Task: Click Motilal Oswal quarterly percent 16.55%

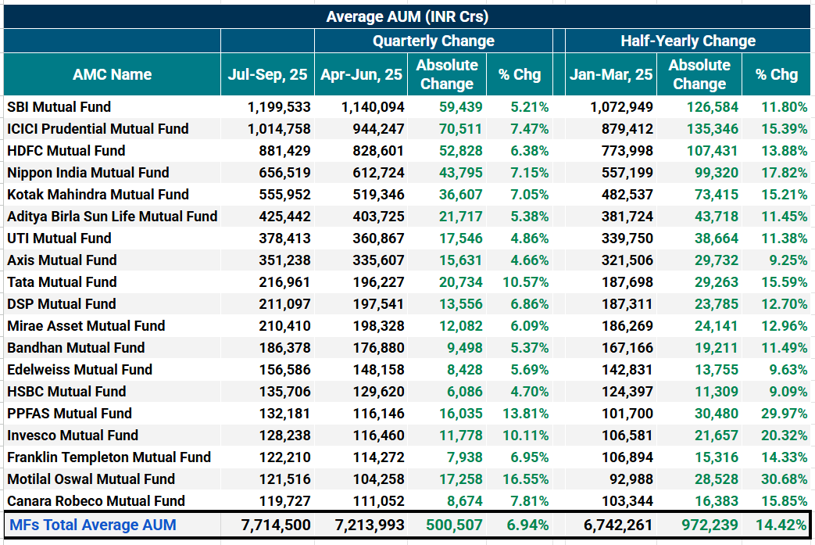Action: (x=525, y=479)
